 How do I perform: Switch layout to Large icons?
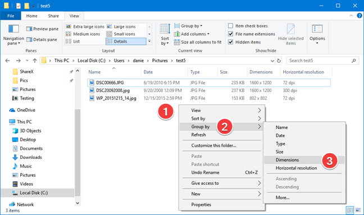(121, 26)
